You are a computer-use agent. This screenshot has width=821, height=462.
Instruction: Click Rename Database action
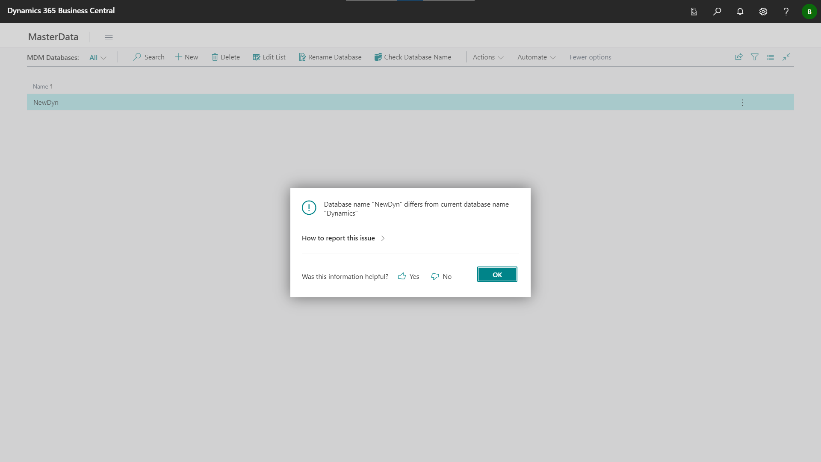330,57
